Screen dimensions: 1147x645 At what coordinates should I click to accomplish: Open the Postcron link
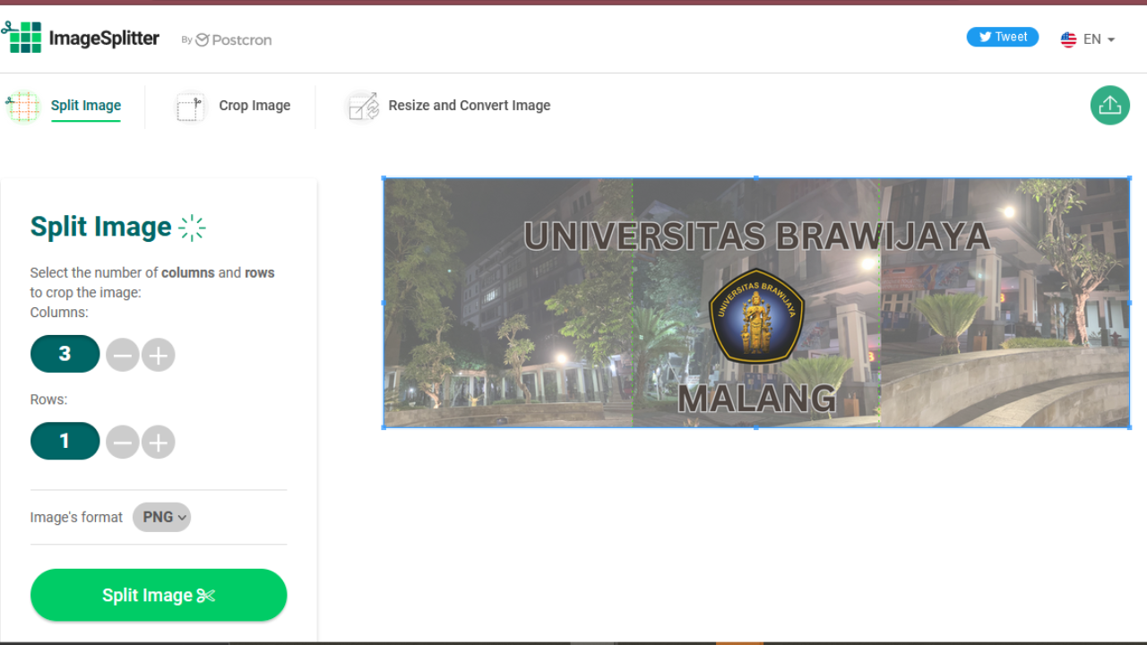[x=233, y=39]
